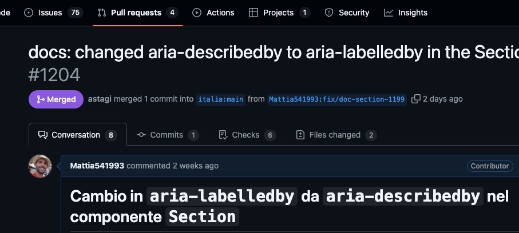The width and height of the screenshot is (519, 233).
Task: Click the Pull requests branch icon
Action: pyautogui.click(x=102, y=13)
